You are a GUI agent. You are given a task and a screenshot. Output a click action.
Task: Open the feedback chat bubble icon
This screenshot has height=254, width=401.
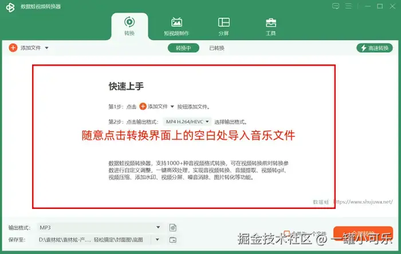pos(336,6)
